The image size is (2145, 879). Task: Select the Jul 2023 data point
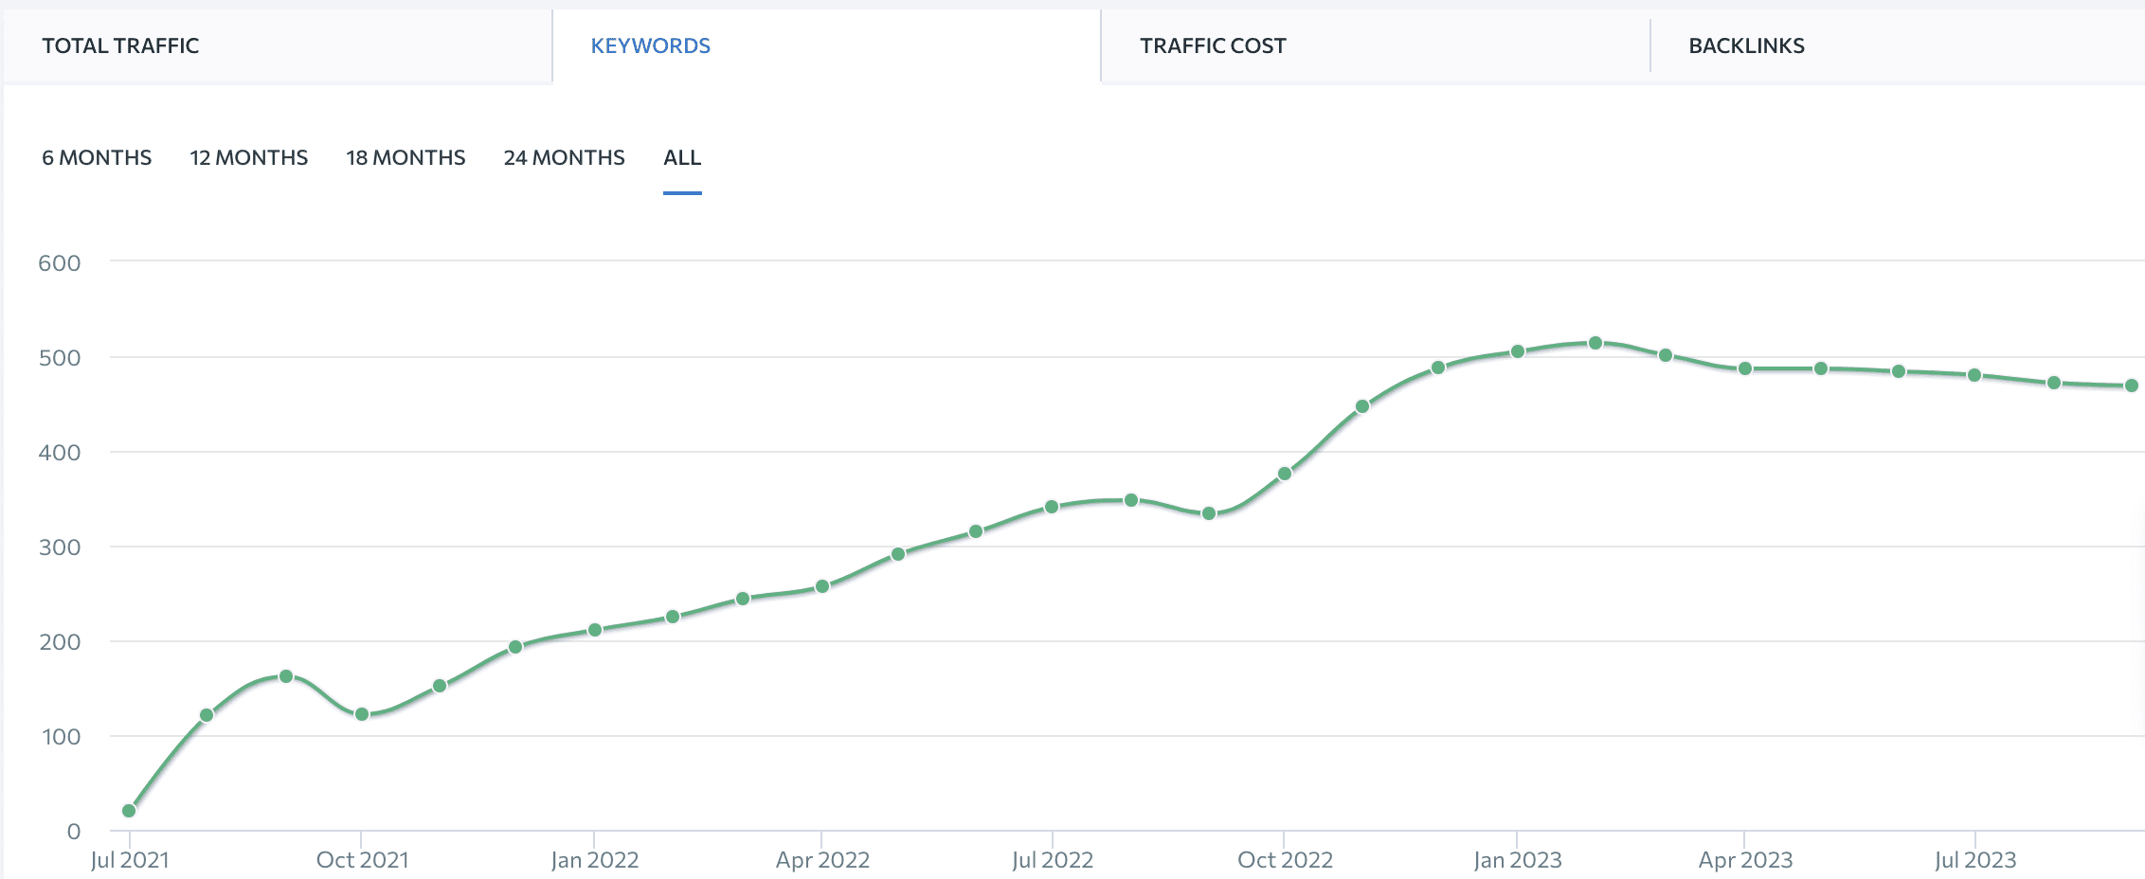(x=1974, y=375)
